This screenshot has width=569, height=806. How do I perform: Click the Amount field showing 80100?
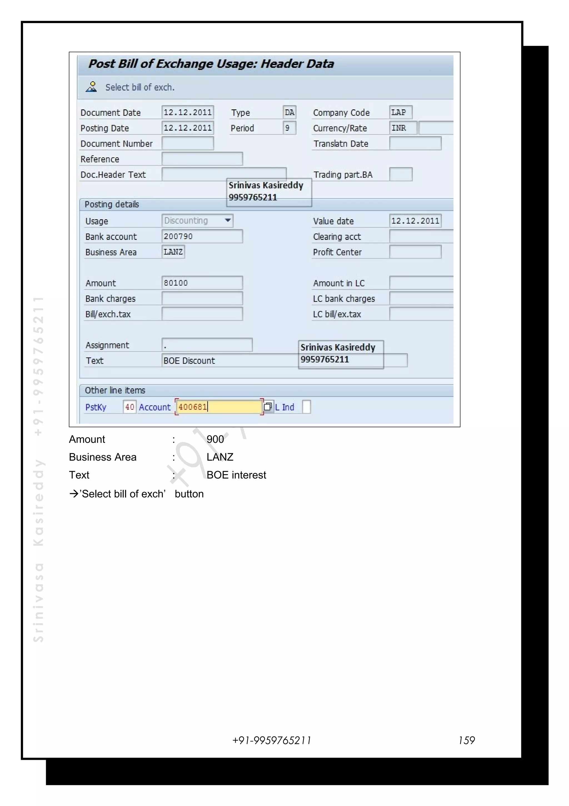(202, 283)
